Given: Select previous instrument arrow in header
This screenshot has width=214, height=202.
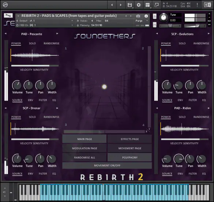Looking at the screenshot, I should click(126, 16).
